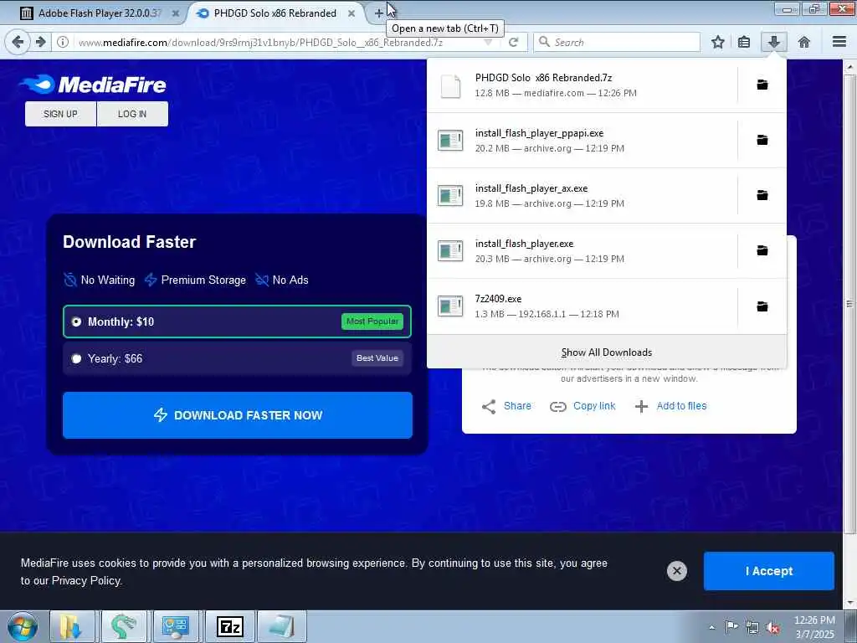Show site information icon in address bar
This screenshot has width=857, height=643.
[x=63, y=42]
